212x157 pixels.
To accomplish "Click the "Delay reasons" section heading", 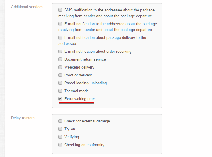I will tap(23, 118).
